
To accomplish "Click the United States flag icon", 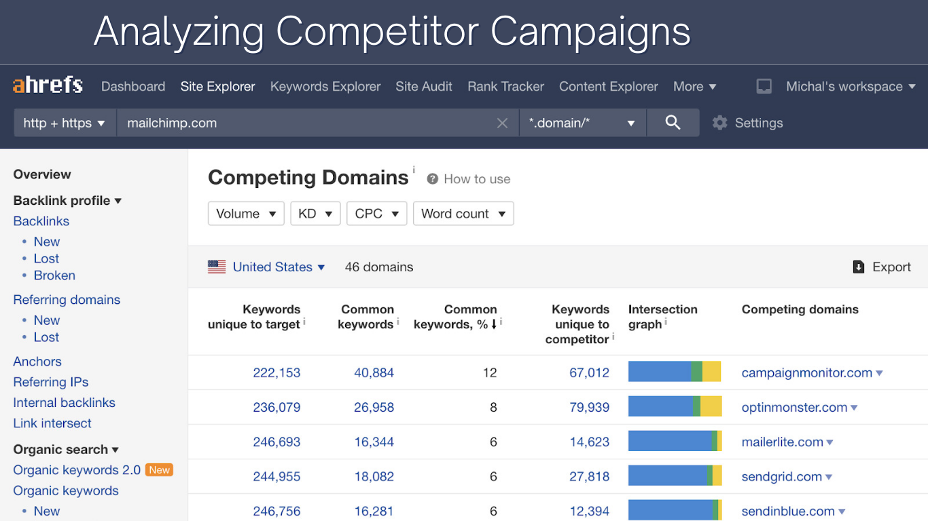I will pos(217,267).
